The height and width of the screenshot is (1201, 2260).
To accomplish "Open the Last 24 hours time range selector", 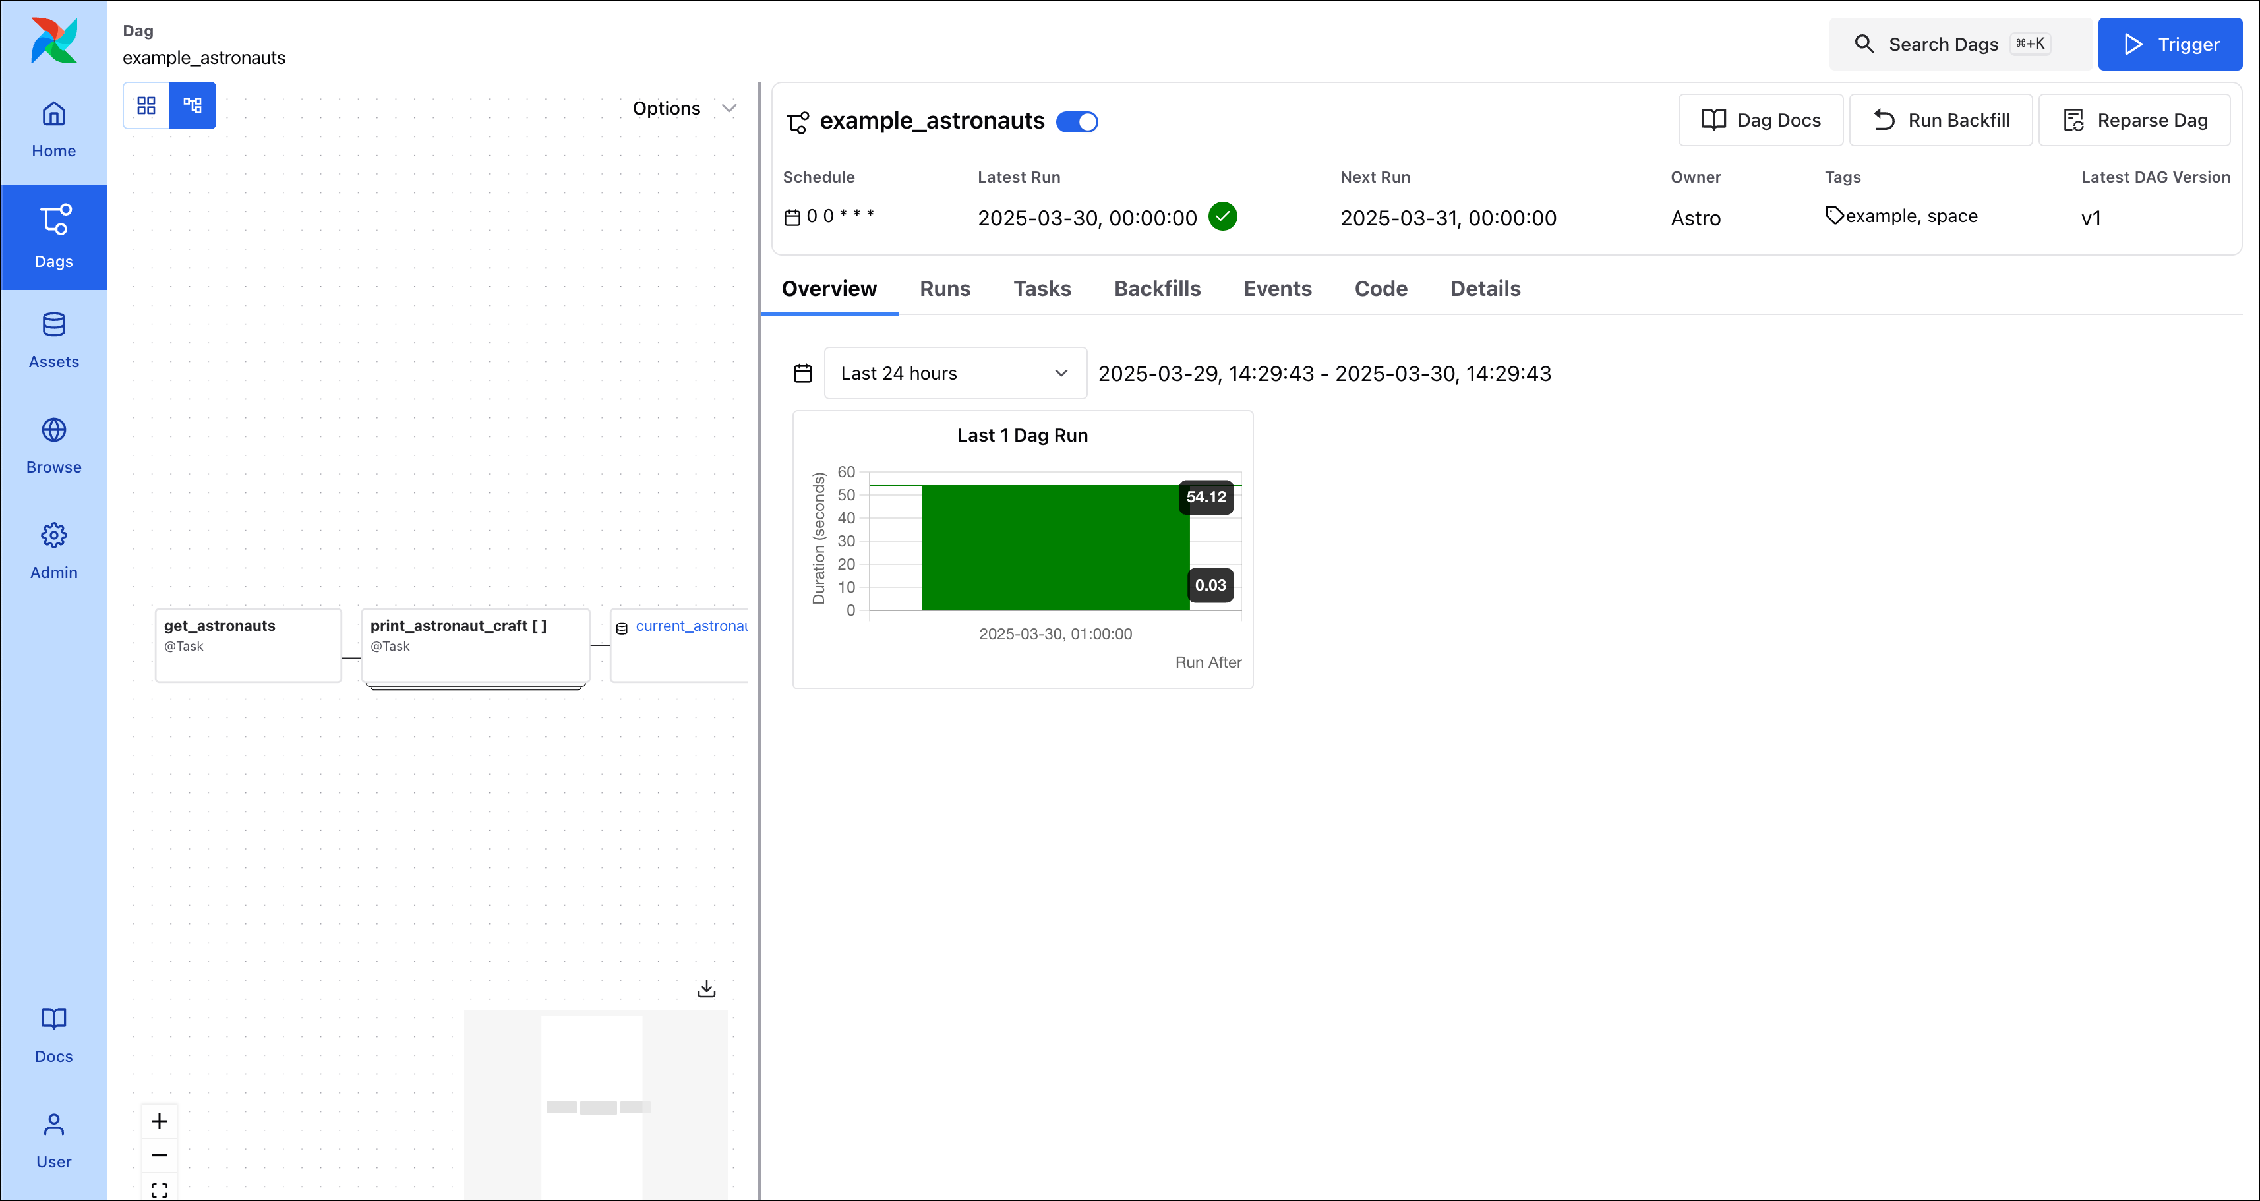I will click(x=955, y=373).
